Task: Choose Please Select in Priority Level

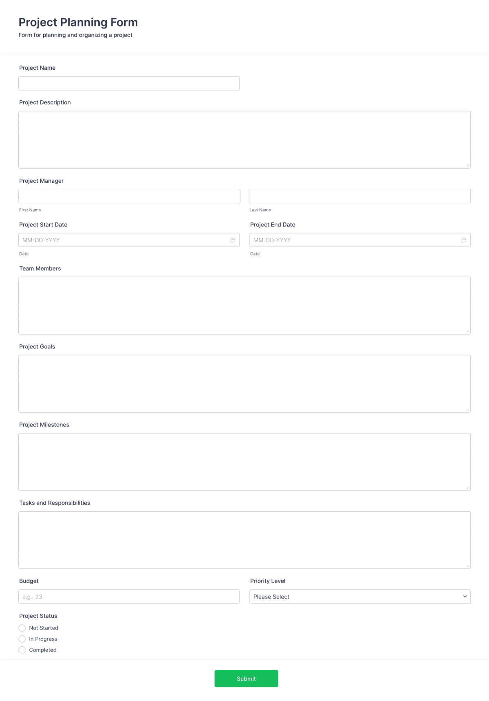Action: click(x=359, y=596)
